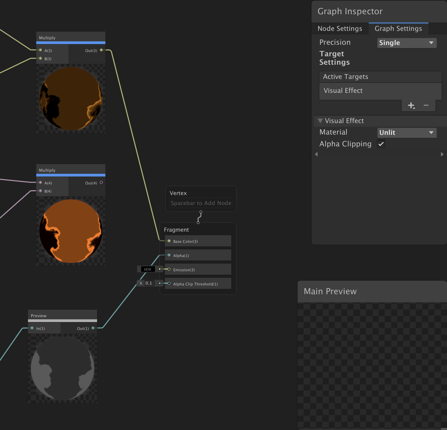This screenshot has height=430, width=447.
Task: Collapse the Visual Effect foldout
Action: pyautogui.click(x=320, y=121)
